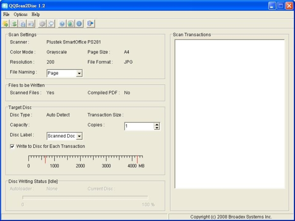Click the empty Scan Transactions list area
Viewport: 295px width, 221px height.
[x=229, y=114]
